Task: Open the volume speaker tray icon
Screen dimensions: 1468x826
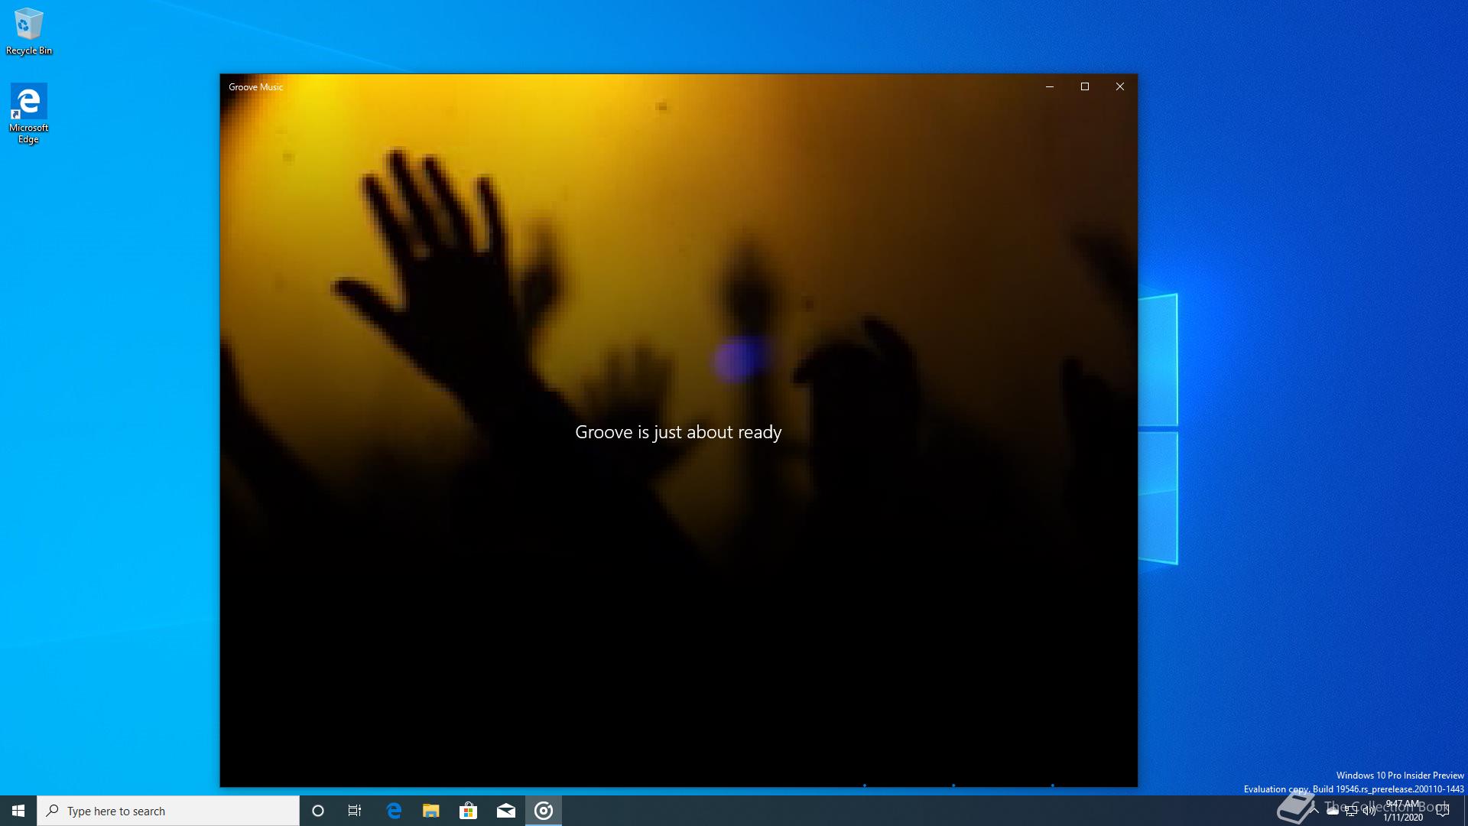Action: click(1369, 811)
